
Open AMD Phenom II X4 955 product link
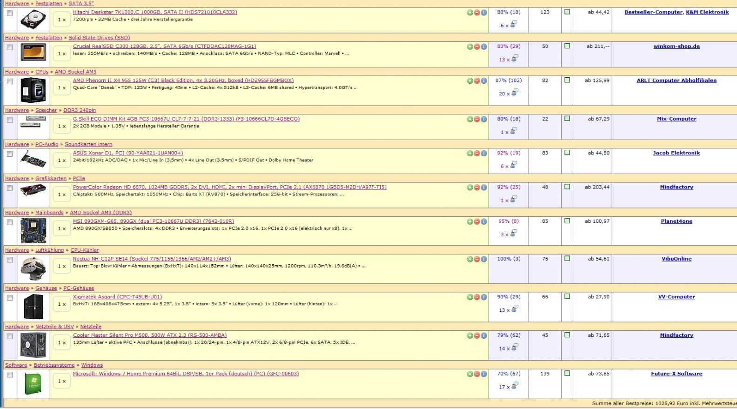(x=183, y=80)
